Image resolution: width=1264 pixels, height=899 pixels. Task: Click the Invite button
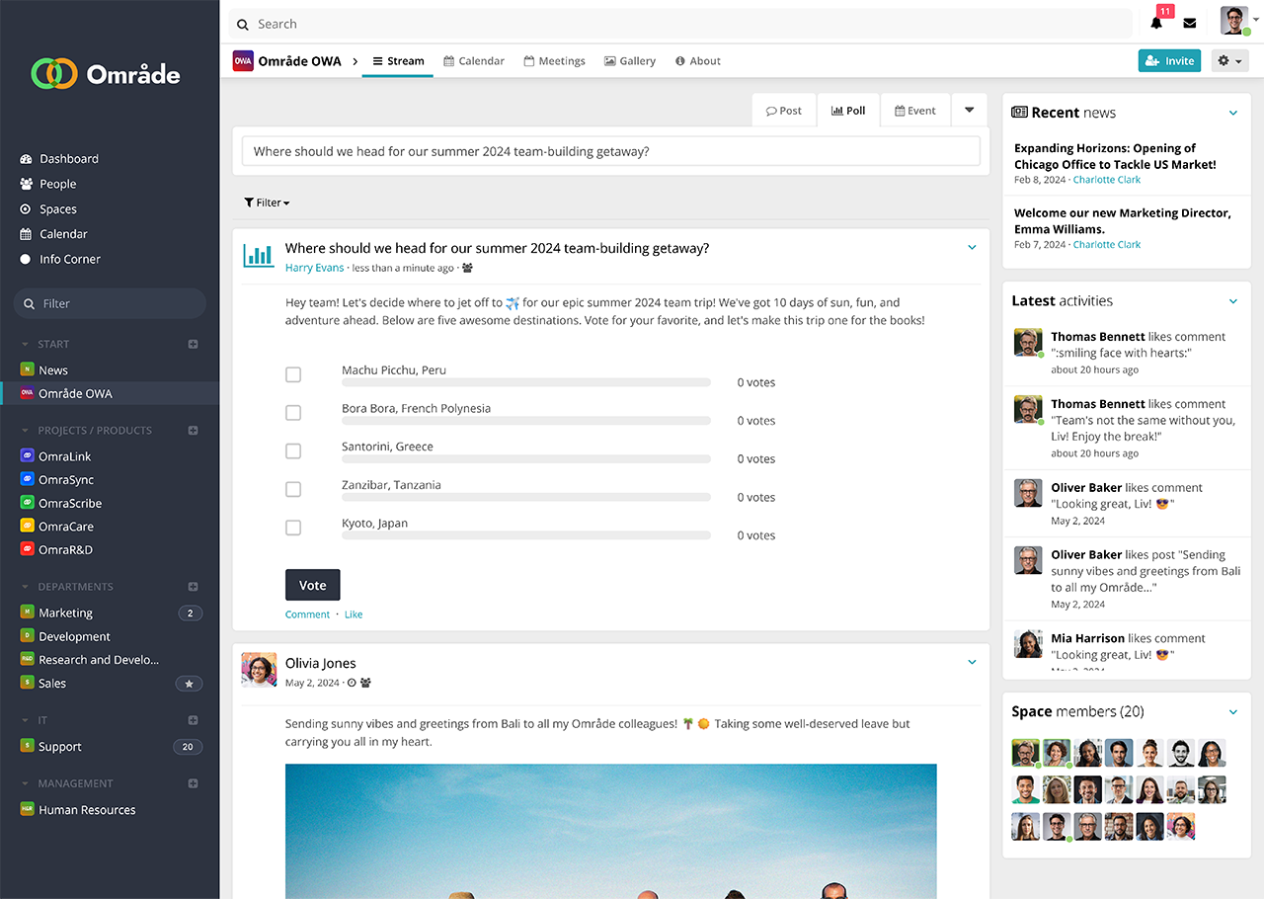click(1169, 61)
